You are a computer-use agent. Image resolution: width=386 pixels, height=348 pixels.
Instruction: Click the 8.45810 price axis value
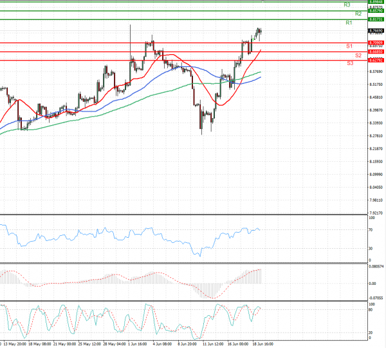coord(376,97)
